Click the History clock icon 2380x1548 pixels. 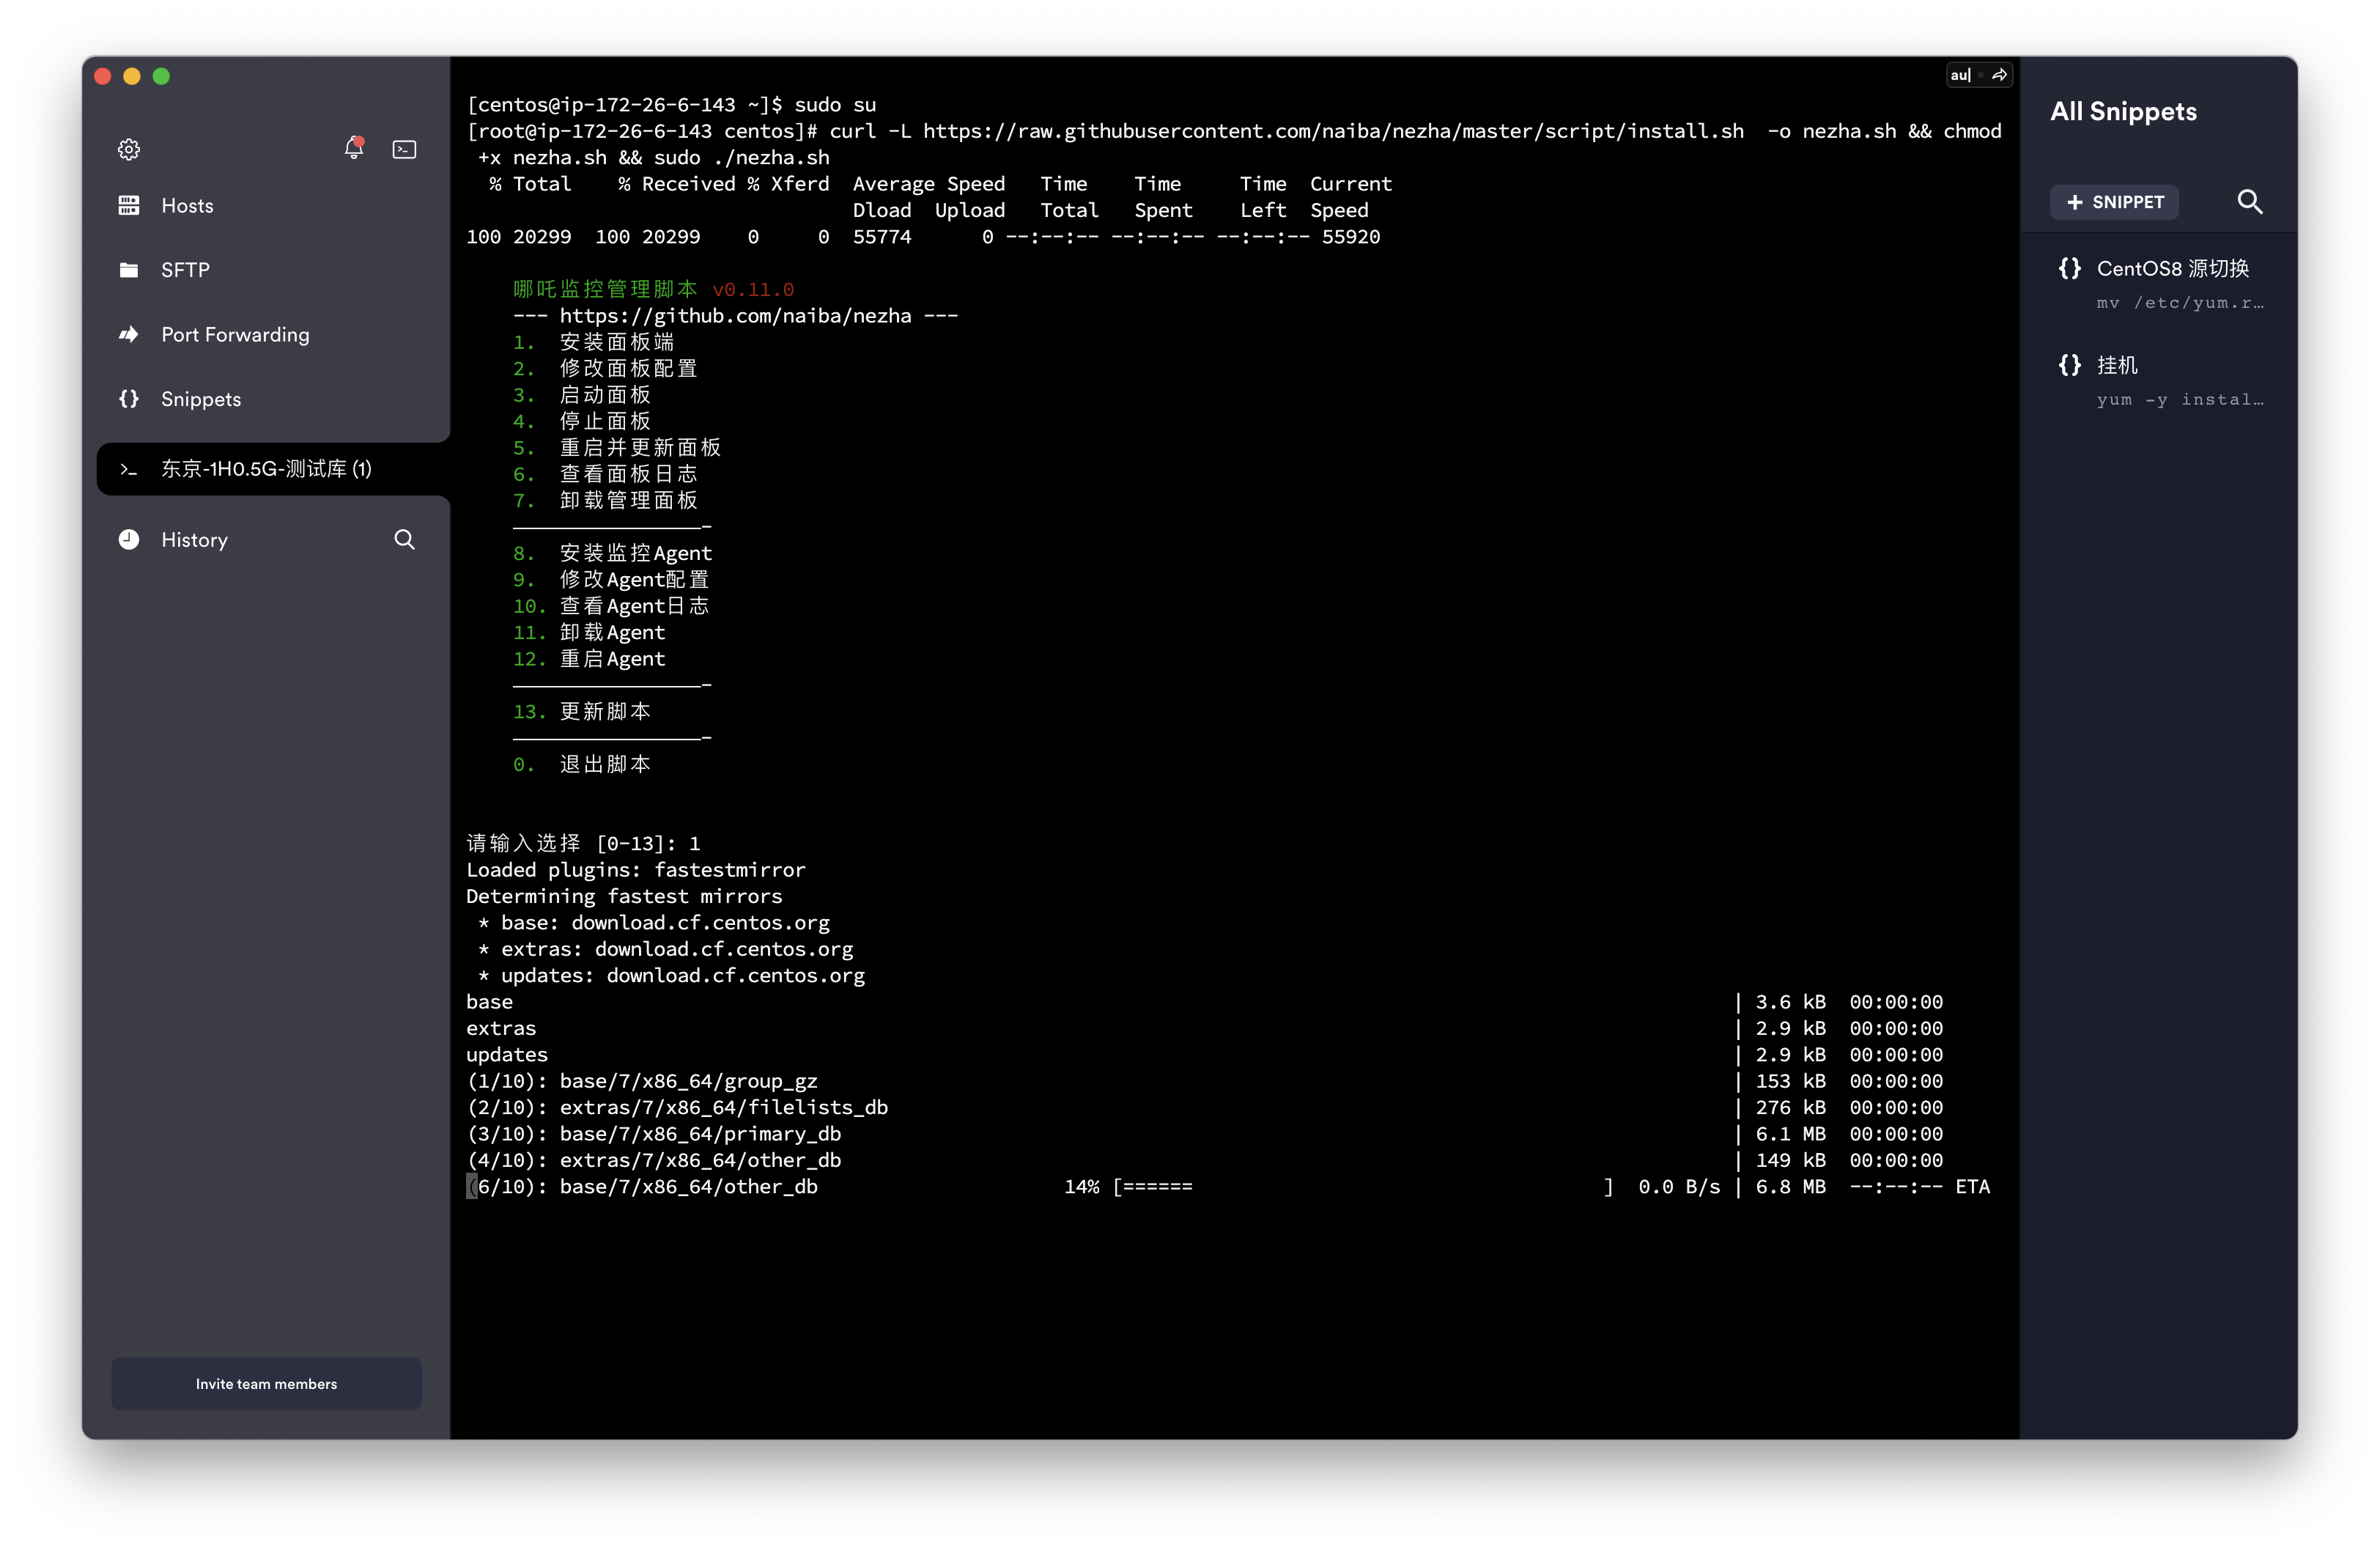pyautogui.click(x=129, y=540)
